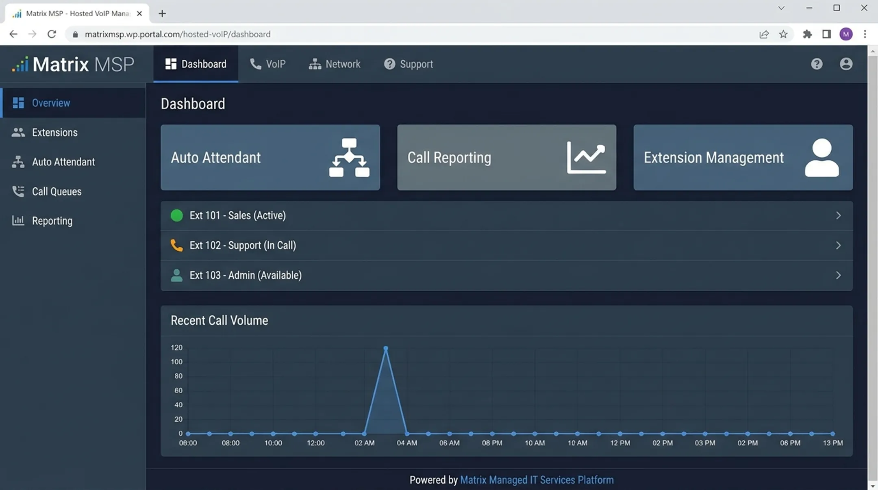Click the orange phone icon for Ext 102
This screenshot has width=878, height=490.
176,245
